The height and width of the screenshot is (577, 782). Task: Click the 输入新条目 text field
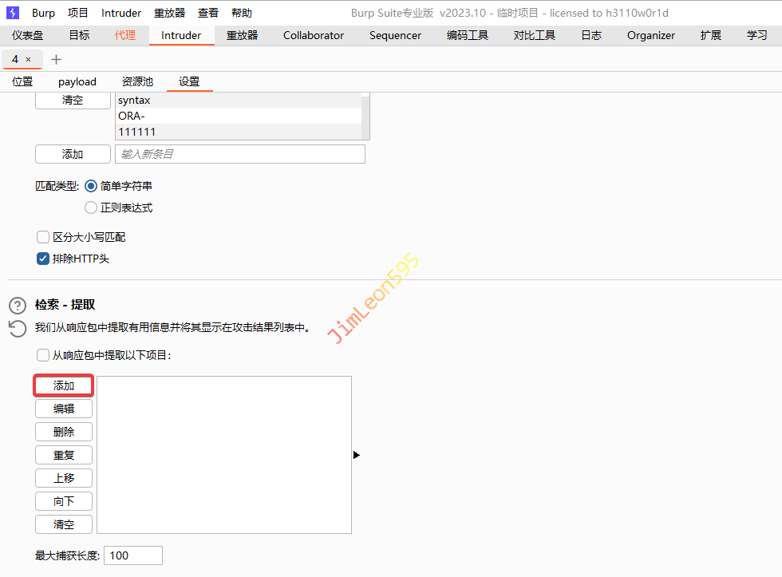[x=239, y=154]
